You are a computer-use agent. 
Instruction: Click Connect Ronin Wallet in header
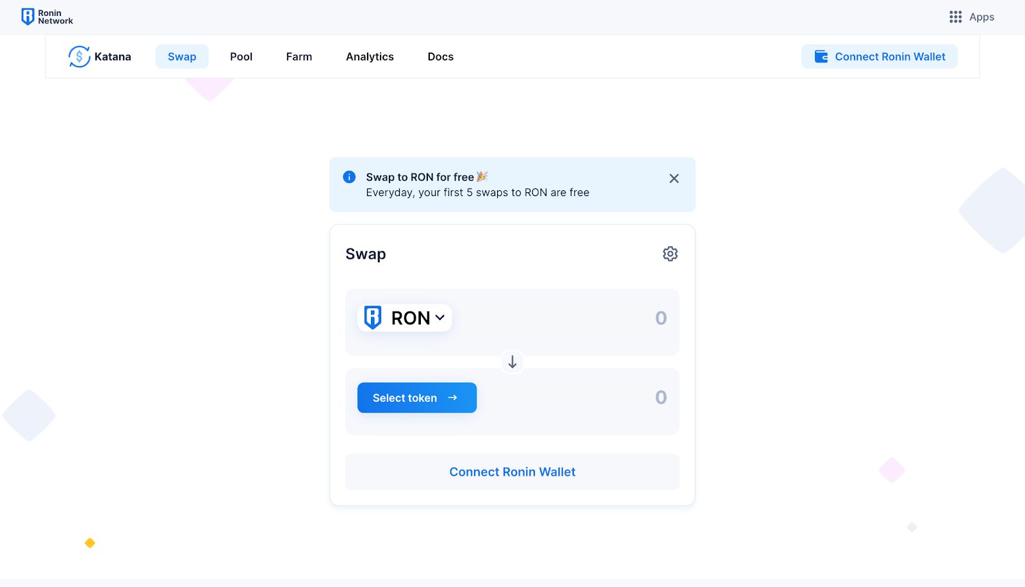tap(880, 56)
